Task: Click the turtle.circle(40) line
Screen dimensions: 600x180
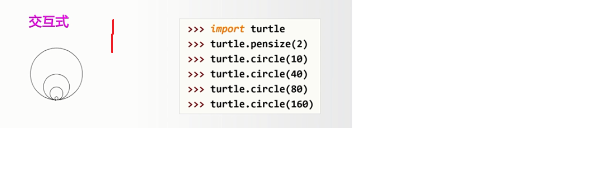Action: click(x=248, y=74)
